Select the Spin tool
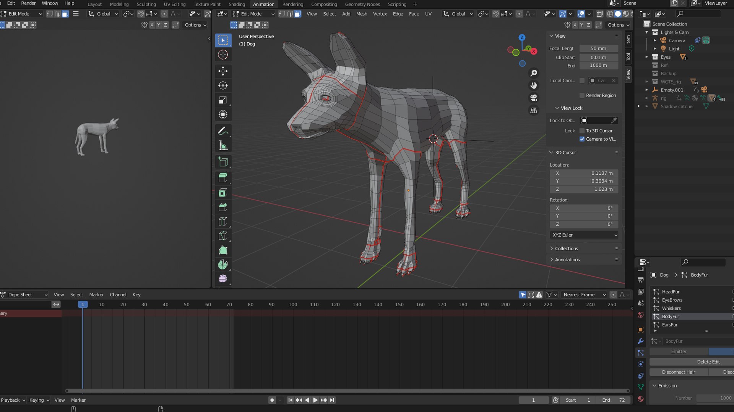 click(223, 265)
